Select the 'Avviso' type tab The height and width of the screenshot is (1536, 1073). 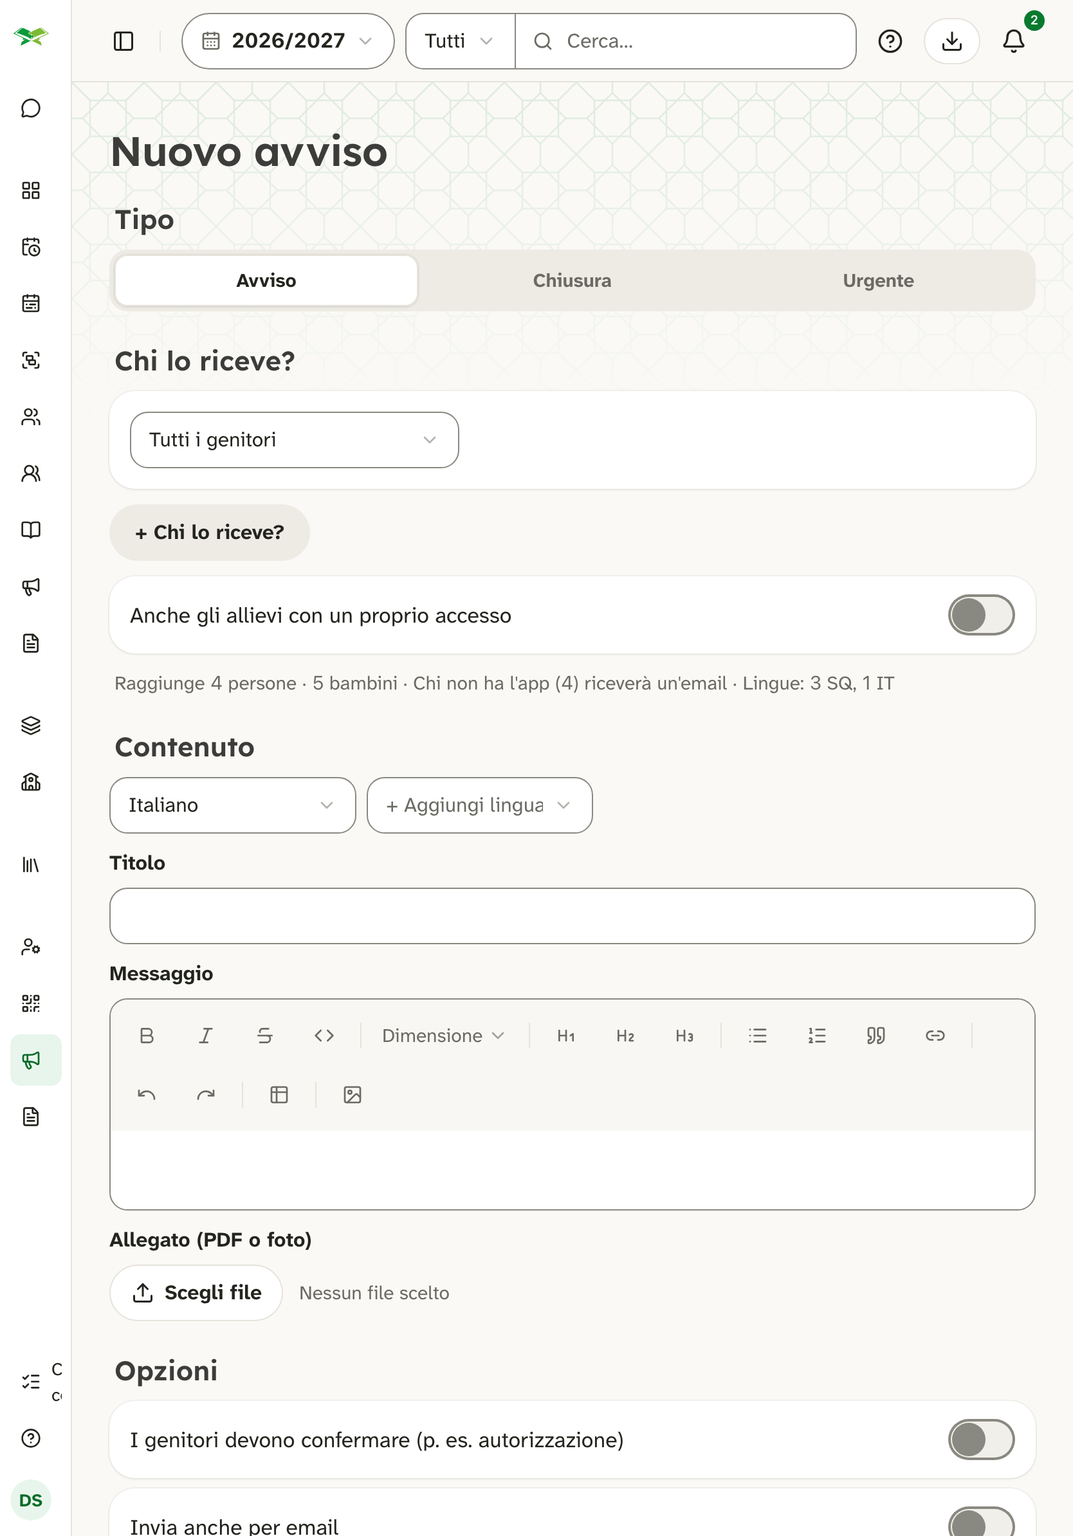[x=266, y=280]
